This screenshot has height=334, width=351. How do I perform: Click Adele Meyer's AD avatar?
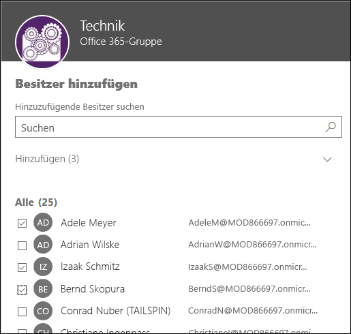click(43, 222)
